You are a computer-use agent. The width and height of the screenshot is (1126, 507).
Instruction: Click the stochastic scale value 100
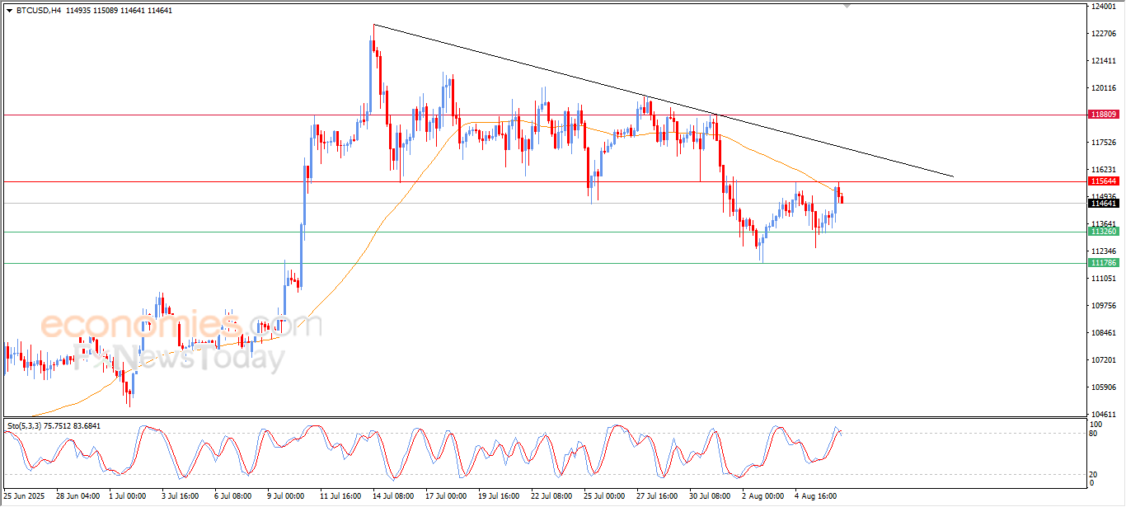point(1097,425)
